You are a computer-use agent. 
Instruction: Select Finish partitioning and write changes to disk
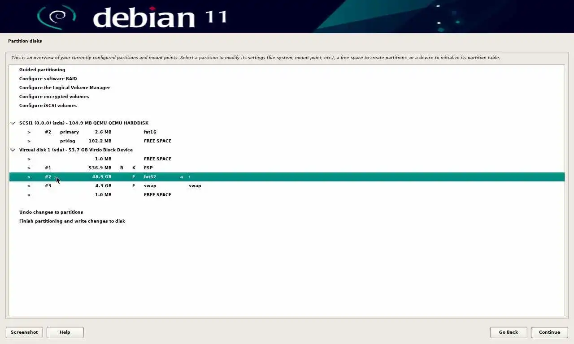coord(287,221)
